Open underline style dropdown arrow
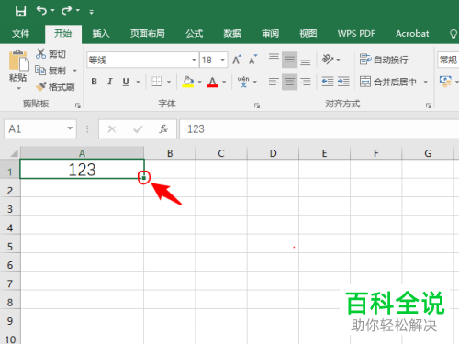Viewport: 459px width, 344px height. point(138,82)
